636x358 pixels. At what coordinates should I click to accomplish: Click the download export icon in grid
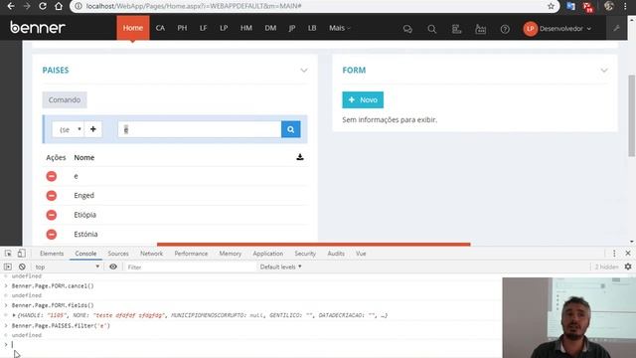tap(300, 157)
